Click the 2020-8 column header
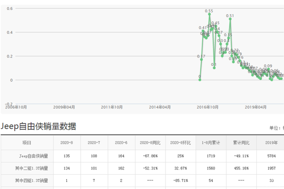 (x=67, y=143)
